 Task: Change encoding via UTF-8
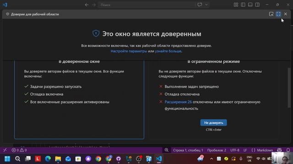tap(235, 150)
